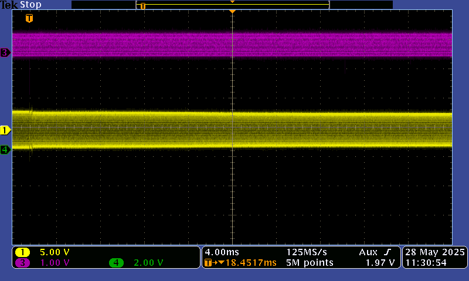Click the yellow channel 1 badge
Viewport: 469px width, 281px height.
(23, 252)
